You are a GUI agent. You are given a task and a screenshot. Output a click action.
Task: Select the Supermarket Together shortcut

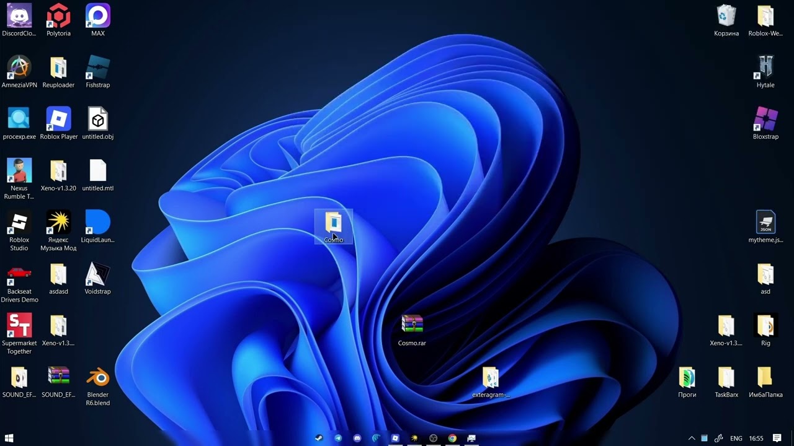coord(19,334)
